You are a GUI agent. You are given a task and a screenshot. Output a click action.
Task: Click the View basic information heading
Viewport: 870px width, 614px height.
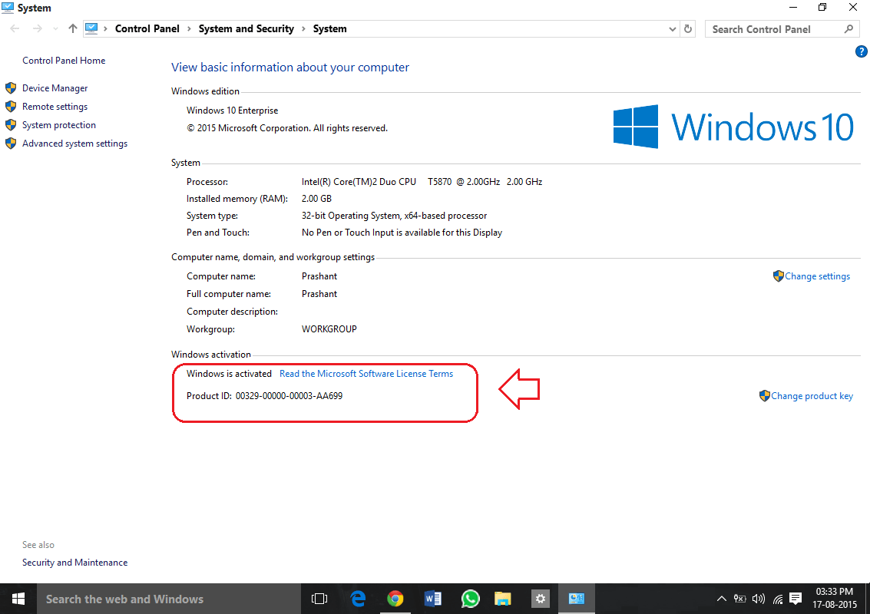click(290, 67)
